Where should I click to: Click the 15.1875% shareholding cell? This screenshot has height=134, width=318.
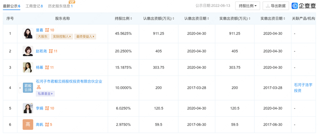(x=123, y=68)
